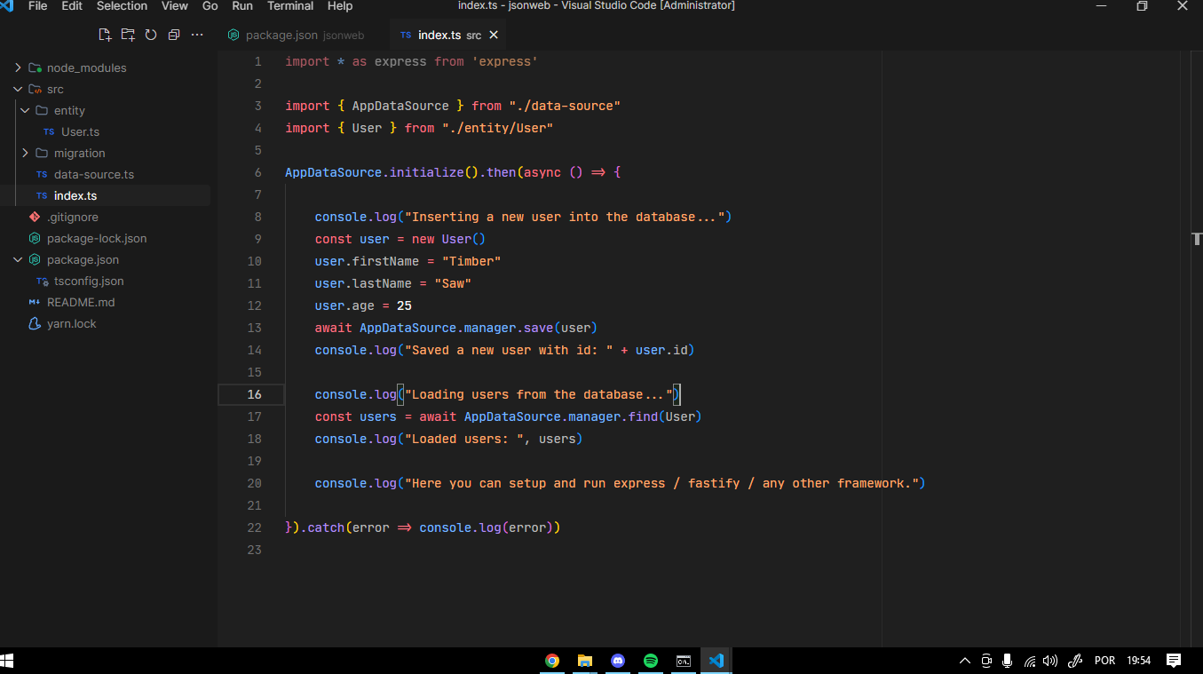1203x674 pixels.
Task: Expand the node_modules folder
Action: (x=86, y=67)
